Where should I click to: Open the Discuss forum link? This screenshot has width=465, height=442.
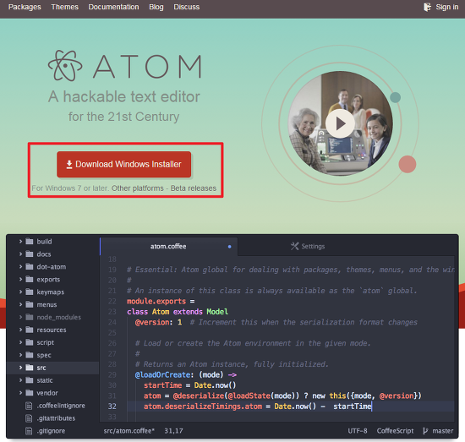pyautogui.click(x=187, y=7)
